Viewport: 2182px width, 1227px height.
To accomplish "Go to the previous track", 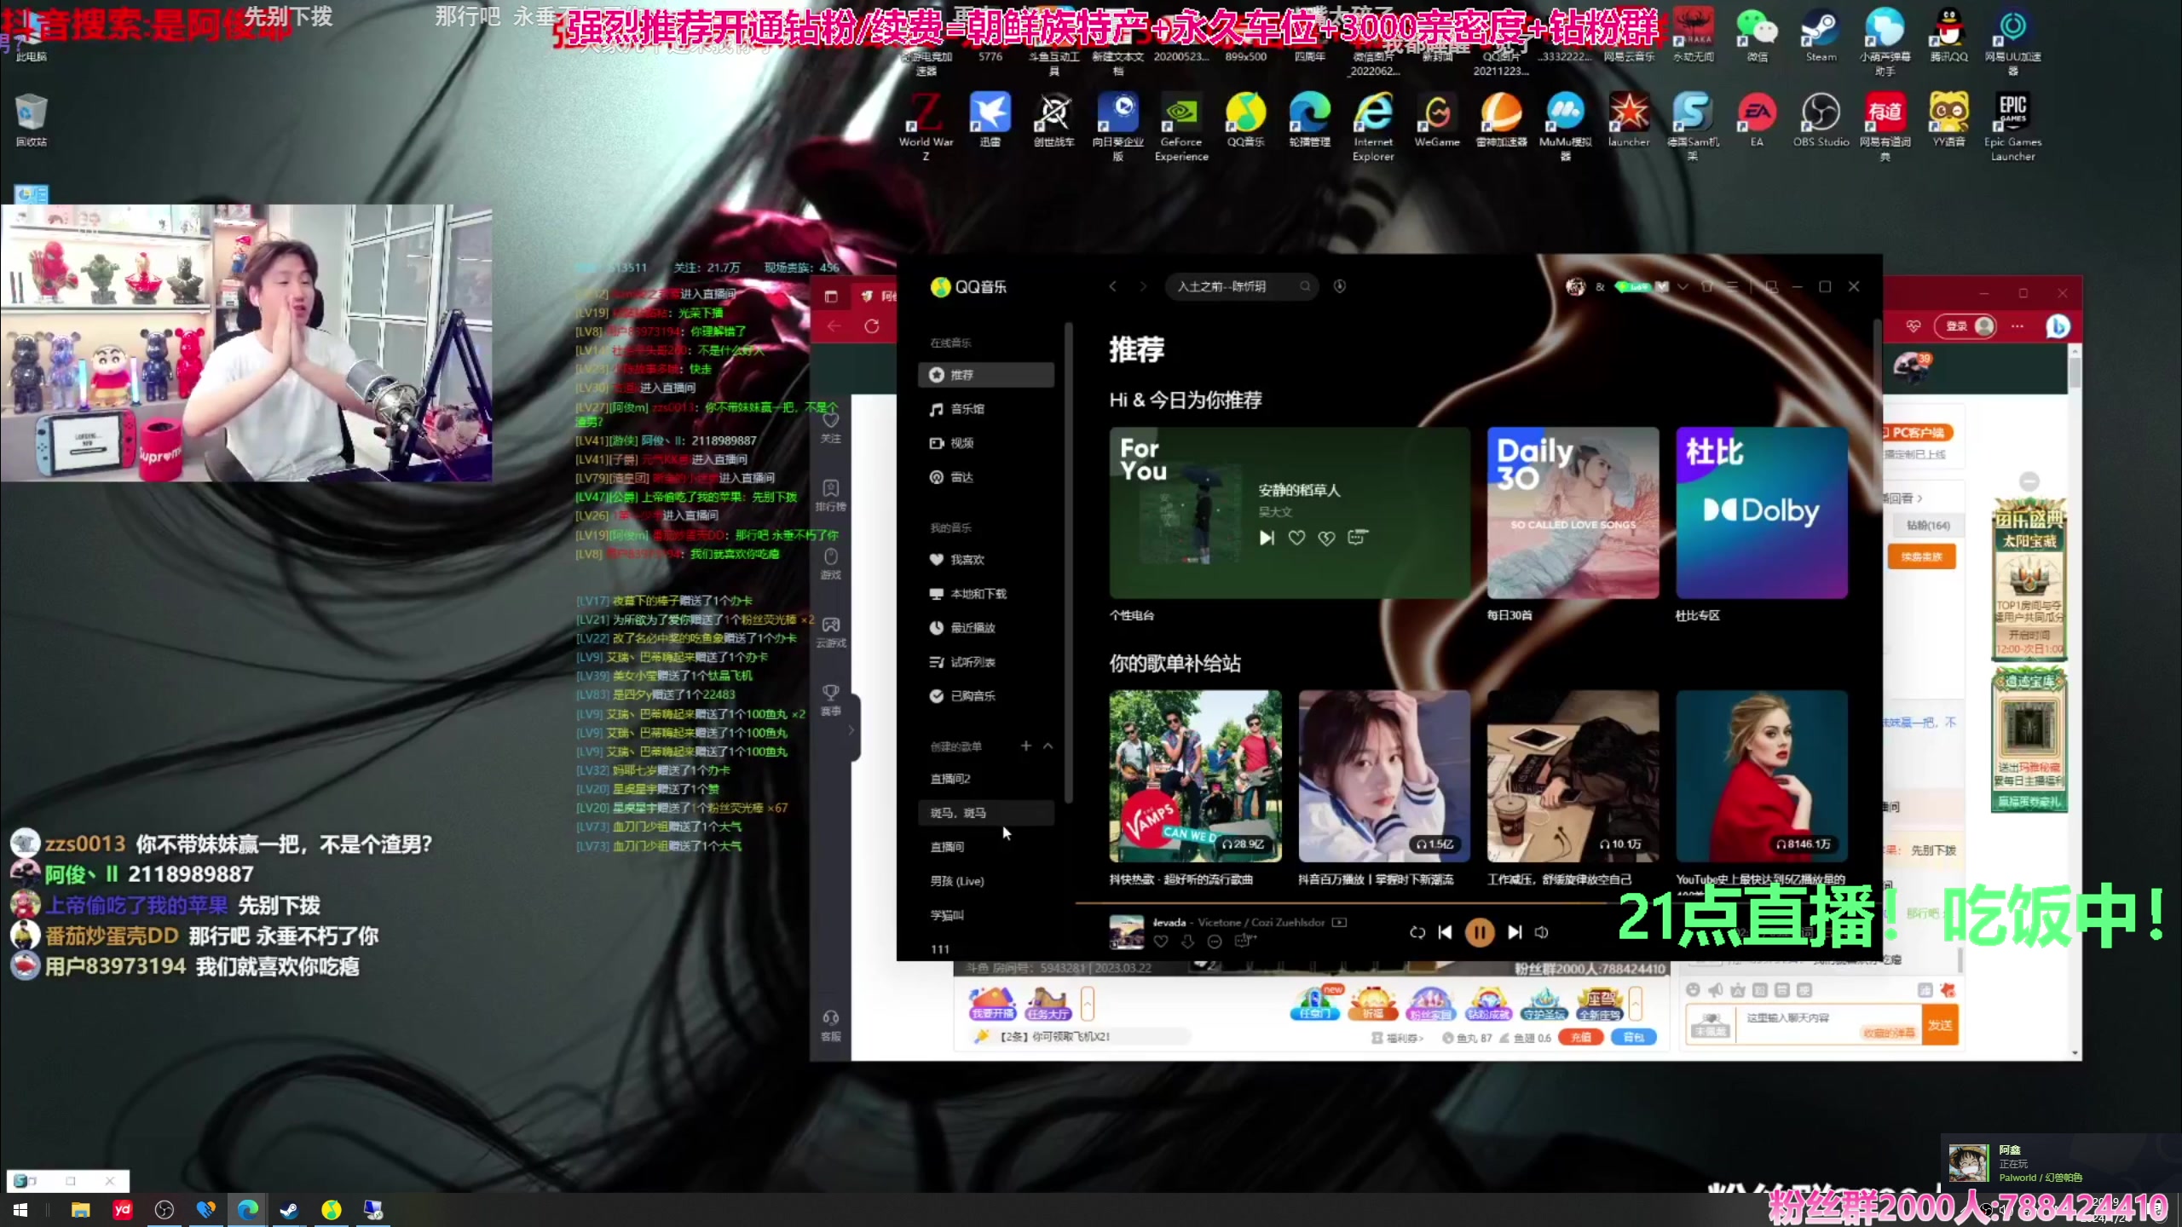I will [x=1445, y=932].
